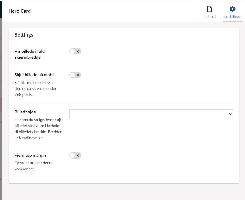Click the Billedhøjde field label
245x200 pixels.
pyautogui.click(x=25, y=112)
